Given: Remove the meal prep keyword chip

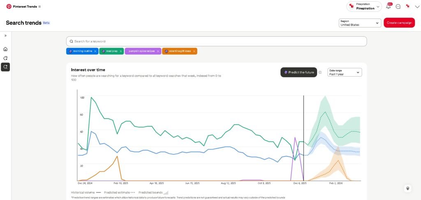Looking at the screenshot, I should 121,51.
